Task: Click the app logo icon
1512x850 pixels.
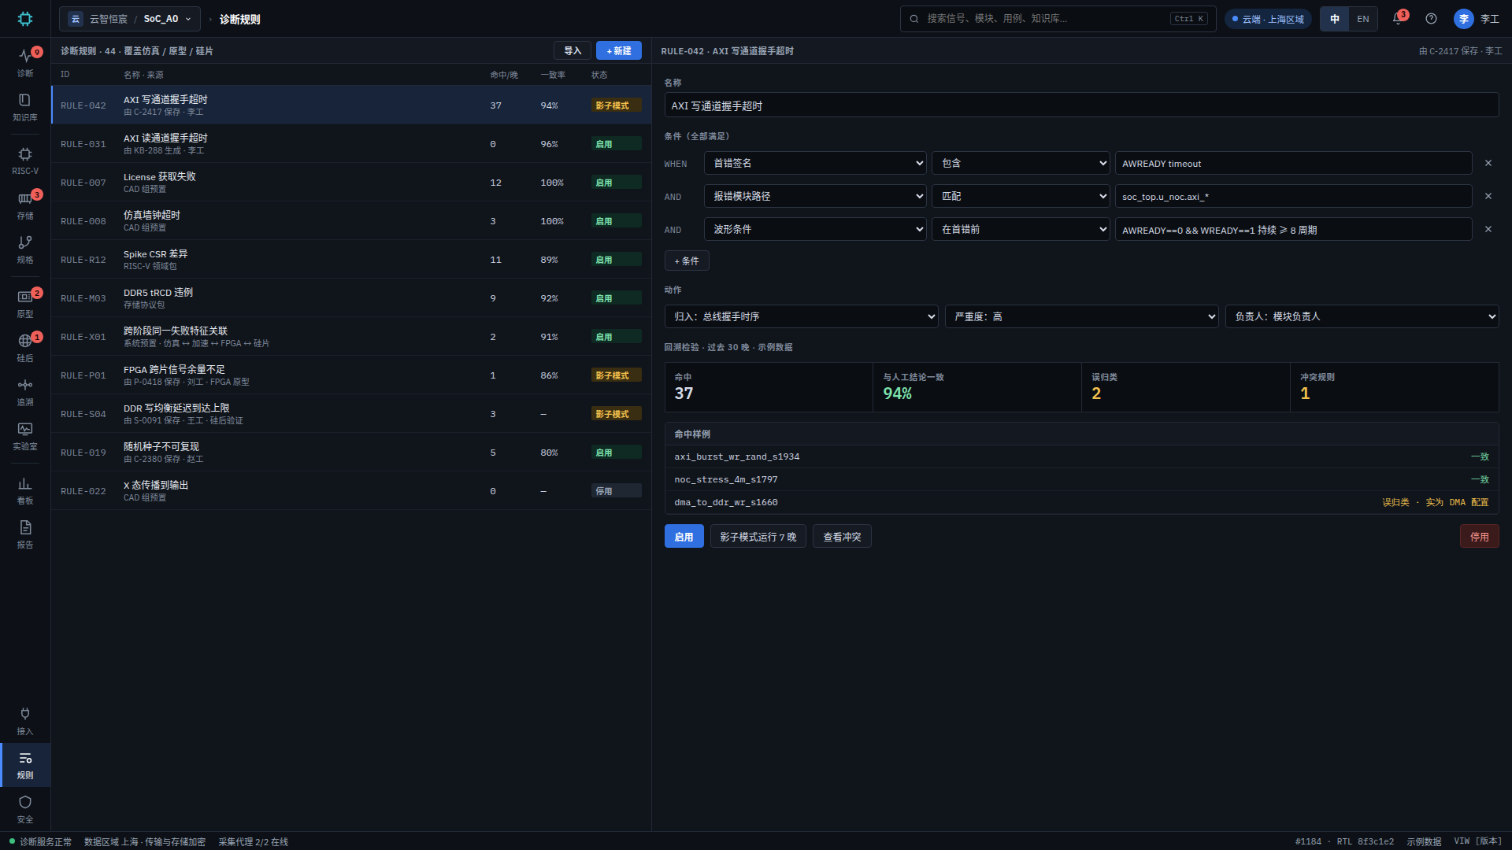Action: tap(25, 19)
